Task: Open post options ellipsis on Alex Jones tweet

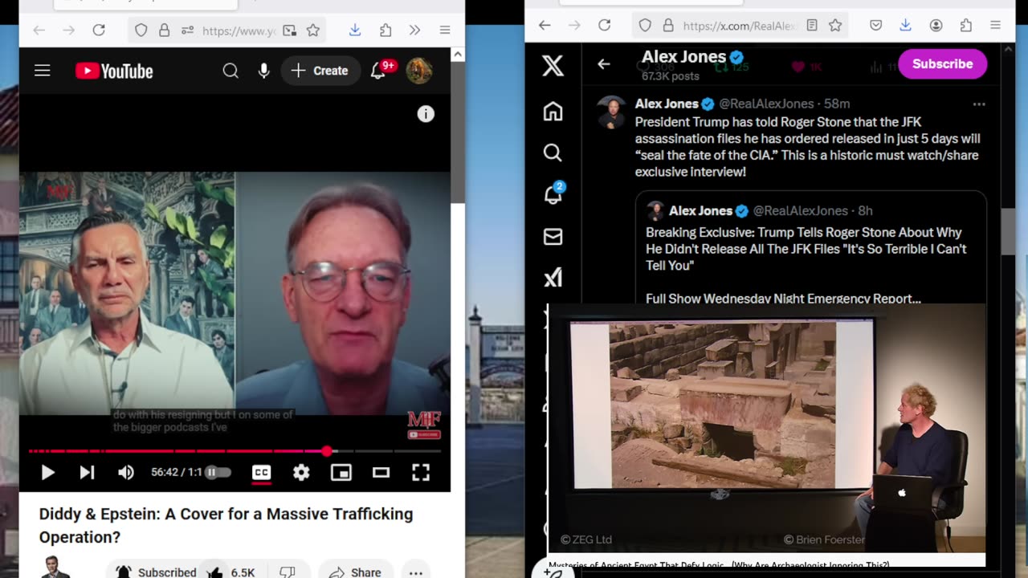Action: pyautogui.click(x=978, y=104)
